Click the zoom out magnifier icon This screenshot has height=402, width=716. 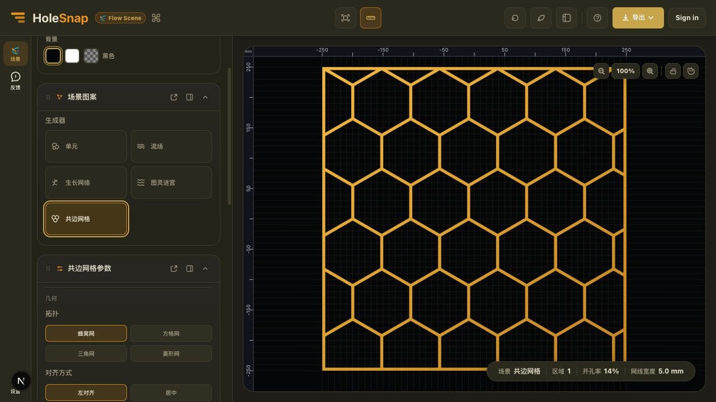[601, 71]
